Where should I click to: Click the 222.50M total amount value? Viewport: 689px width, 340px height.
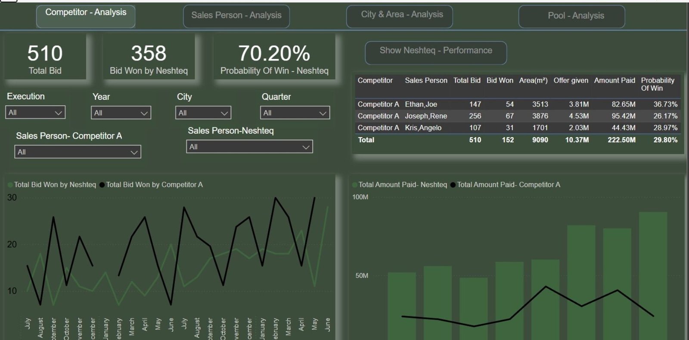tap(621, 140)
